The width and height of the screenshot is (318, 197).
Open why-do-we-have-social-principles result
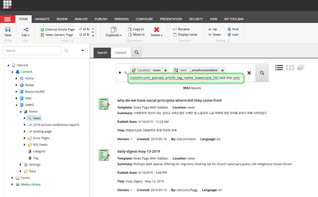[169, 100]
